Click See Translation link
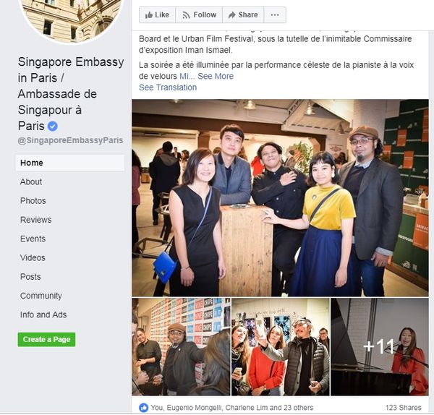Viewport: 434px width, 415px height. [x=168, y=87]
